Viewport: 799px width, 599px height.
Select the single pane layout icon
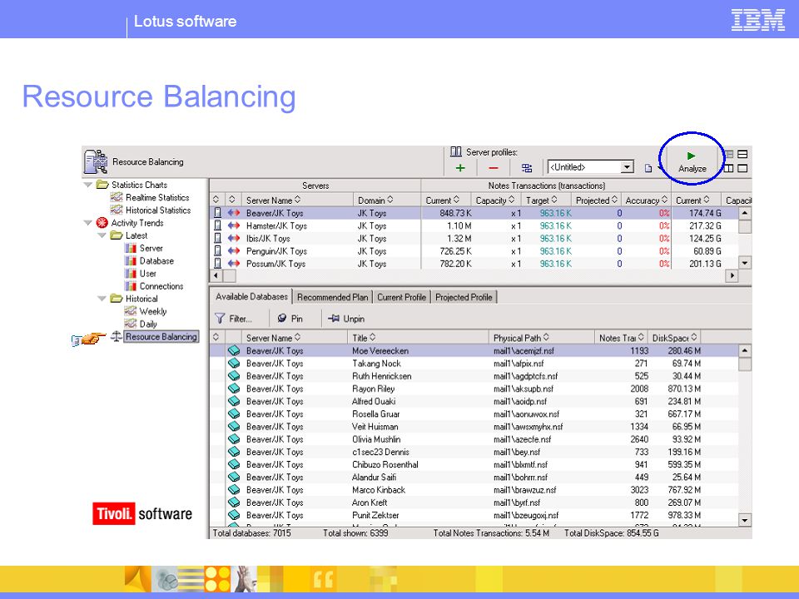(x=742, y=168)
